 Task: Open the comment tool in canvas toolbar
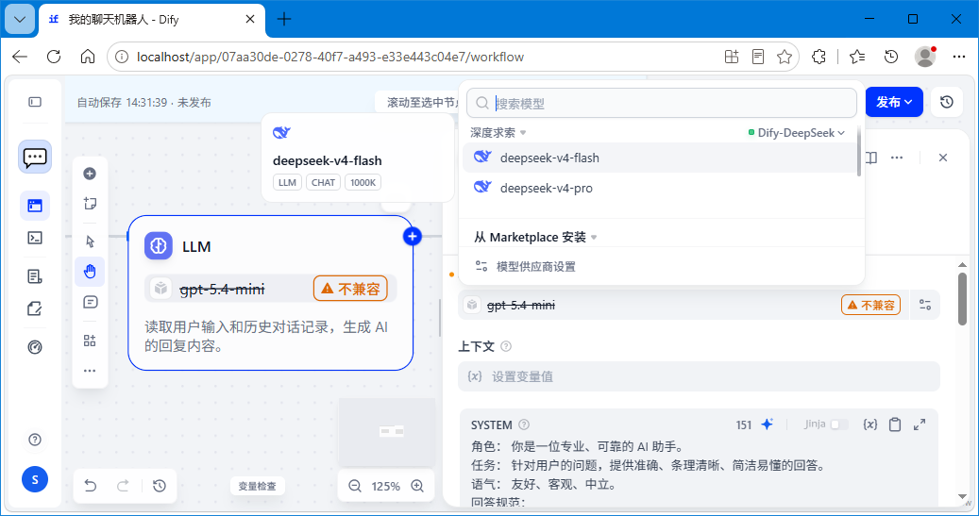(x=90, y=302)
